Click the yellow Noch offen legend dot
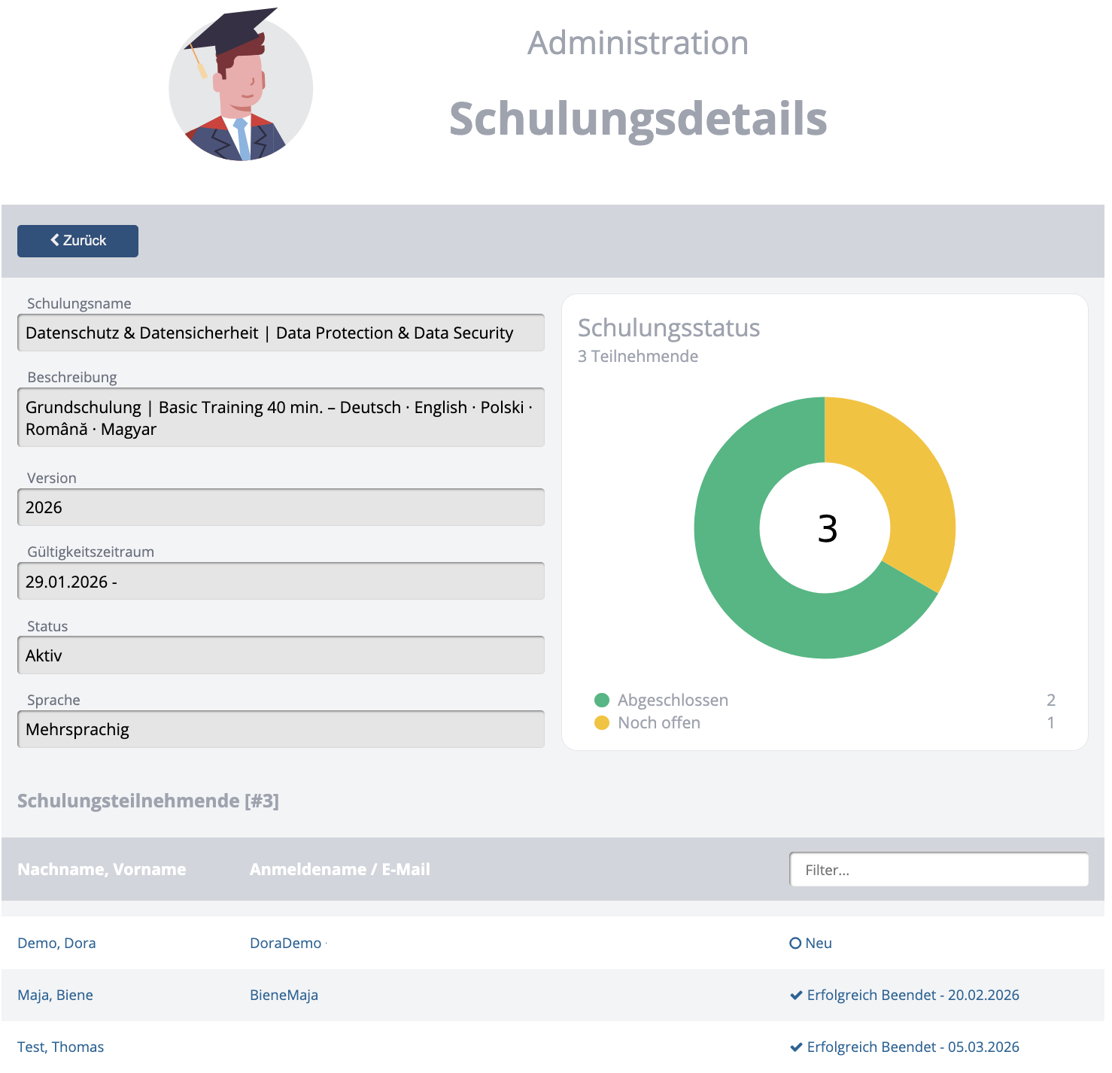Image resolution: width=1112 pixels, height=1073 pixels. (x=601, y=723)
